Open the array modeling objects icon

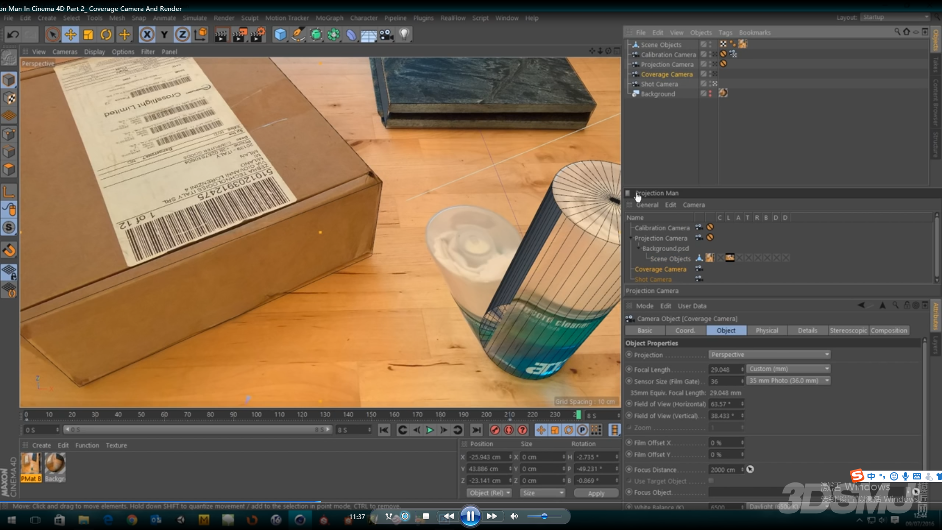point(333,35)
